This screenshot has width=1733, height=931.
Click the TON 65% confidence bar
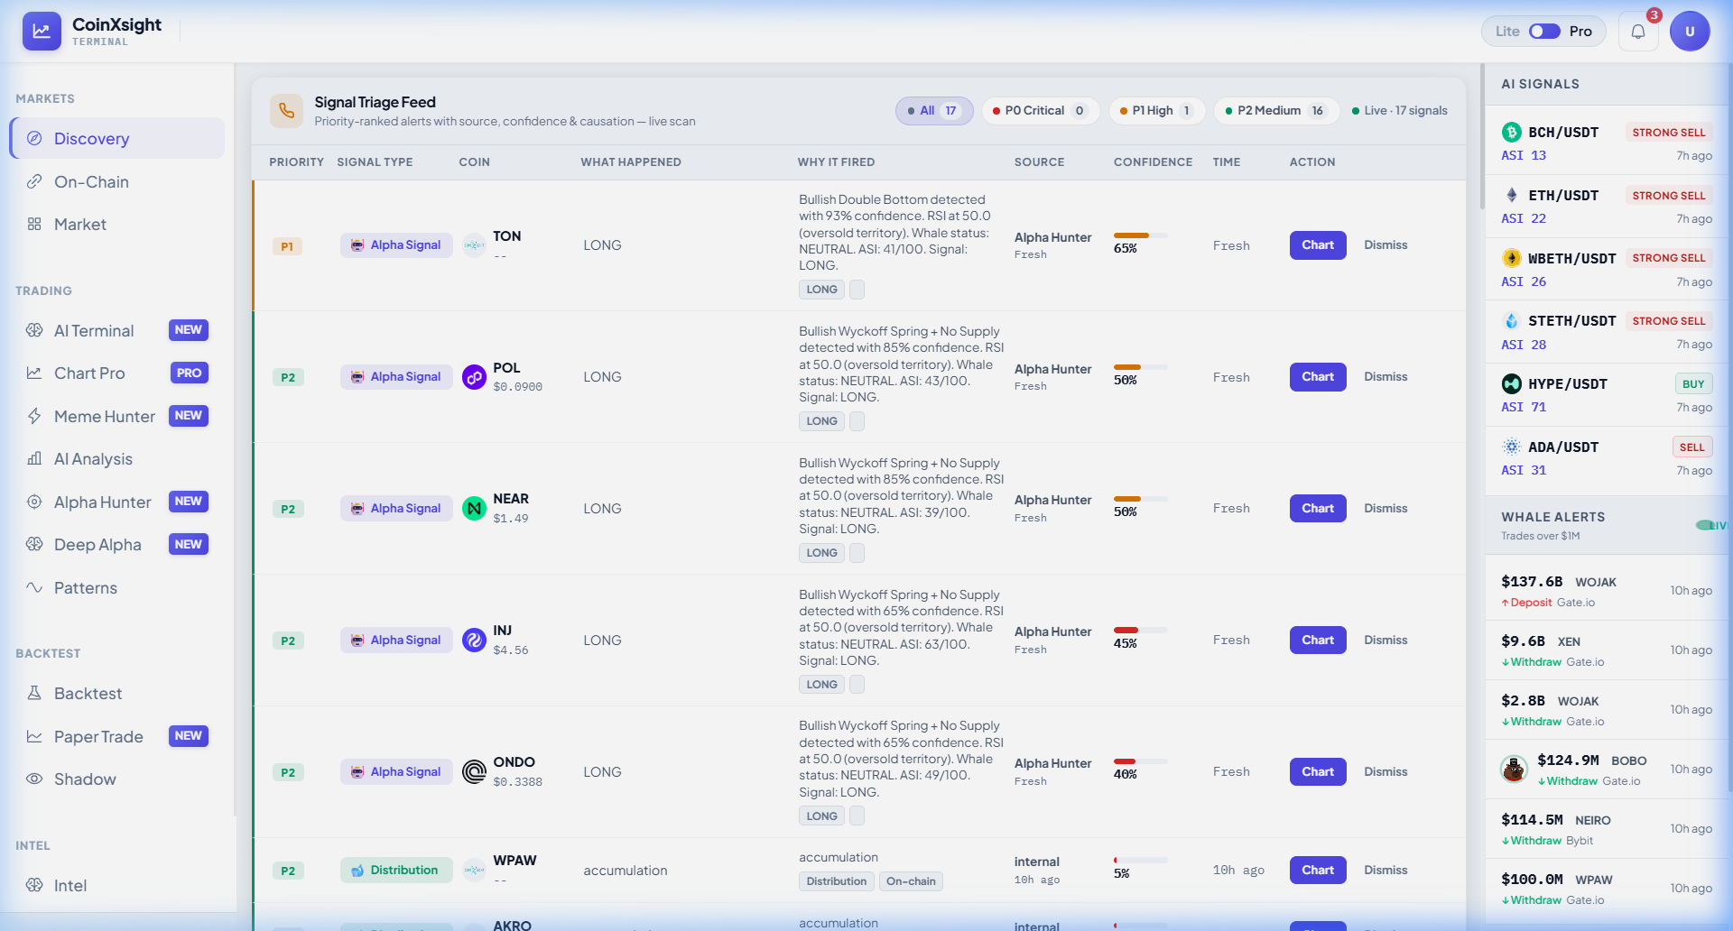(x=1140, y=235)
